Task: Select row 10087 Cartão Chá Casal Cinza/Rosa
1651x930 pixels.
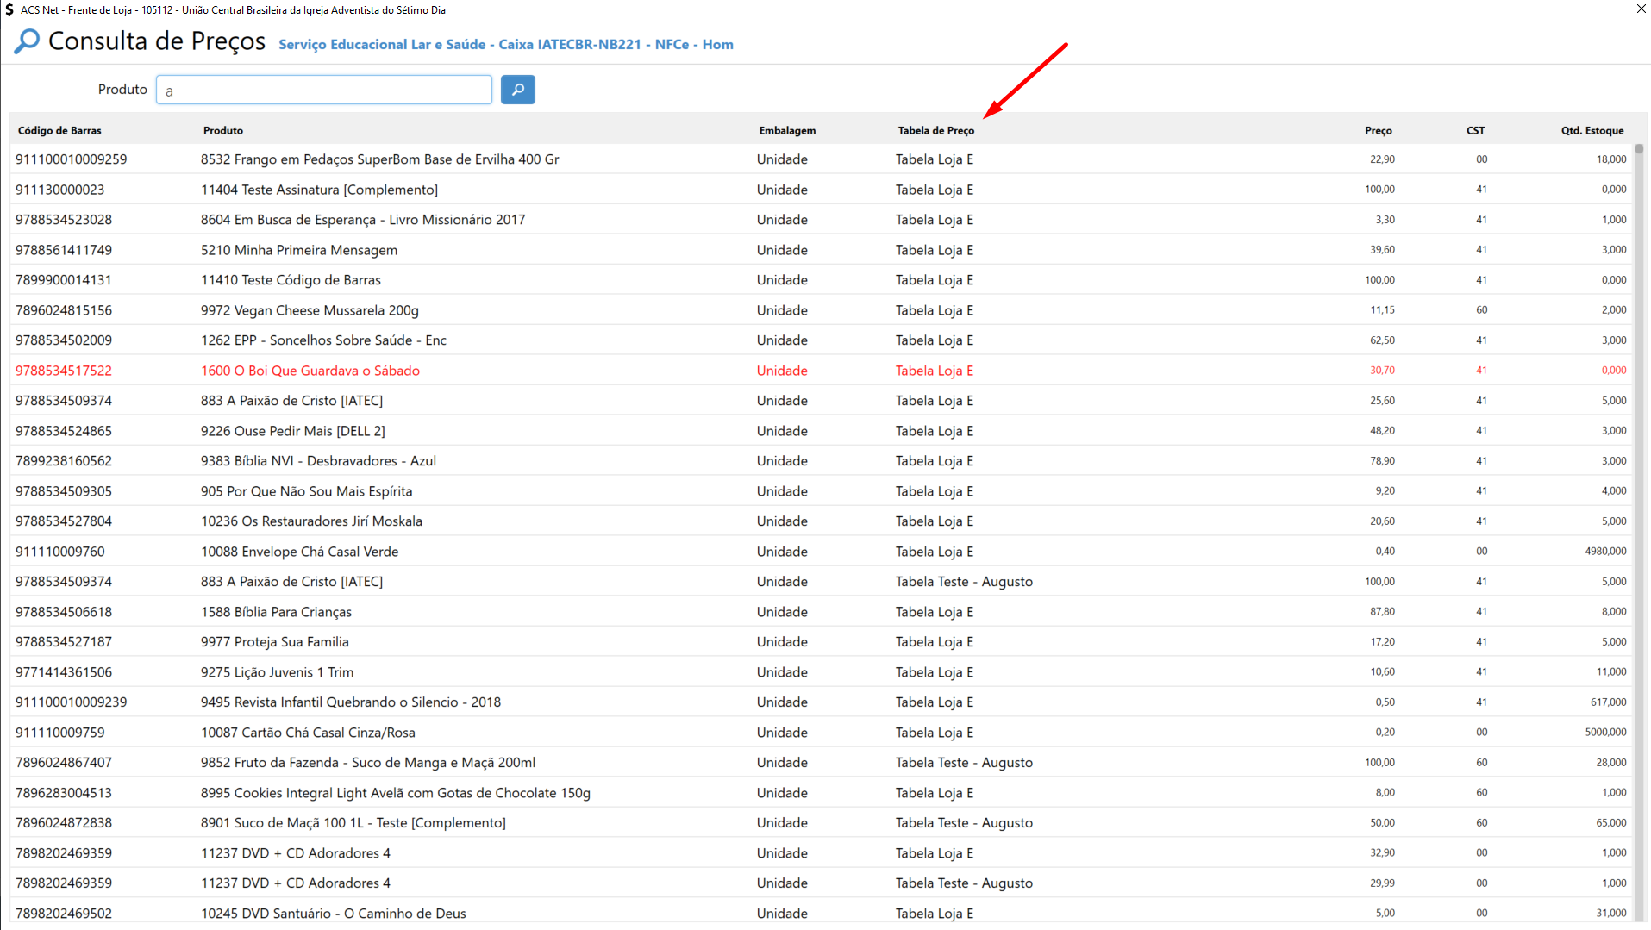Action: click(822, 733)
